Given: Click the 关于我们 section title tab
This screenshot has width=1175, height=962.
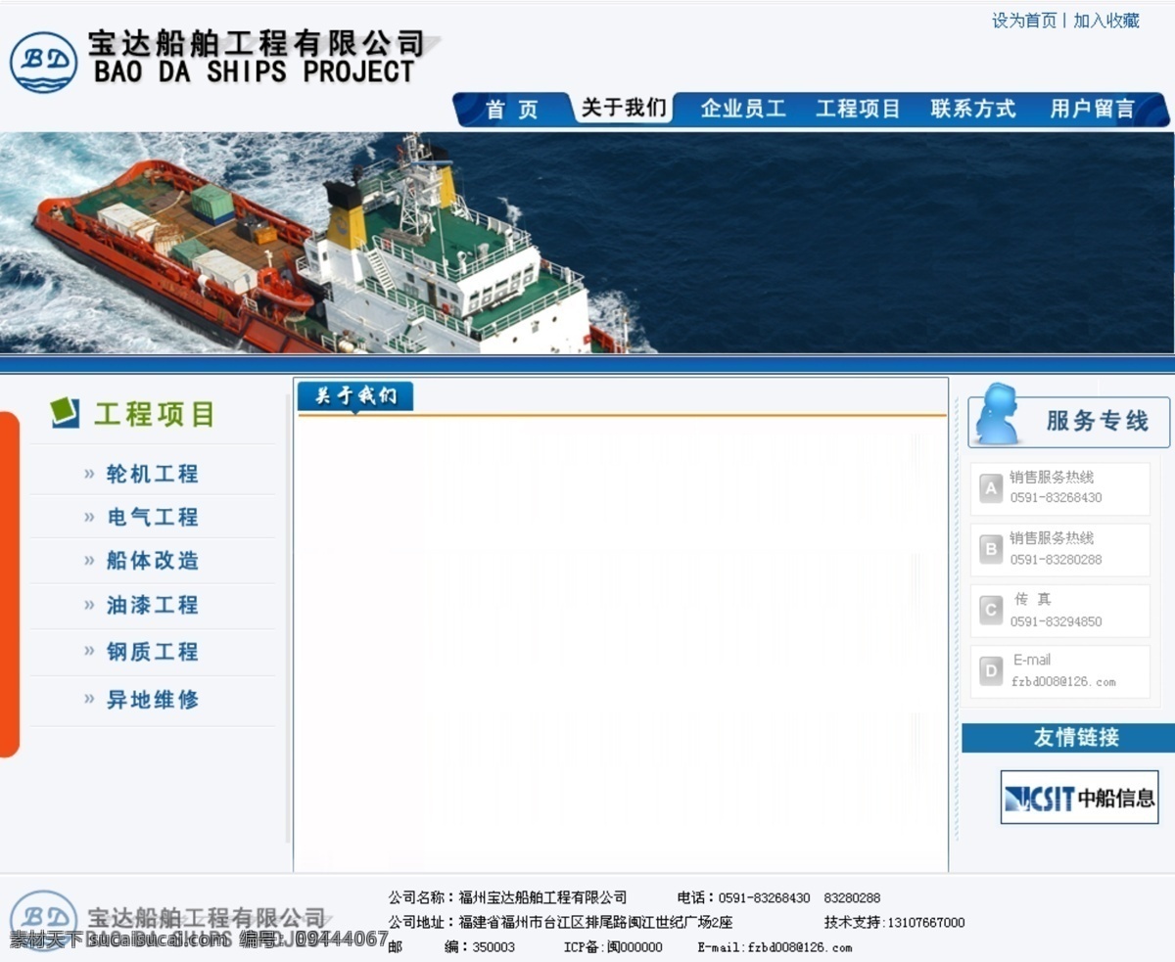Looking at the screenshot, I should [x=355, y=396].
